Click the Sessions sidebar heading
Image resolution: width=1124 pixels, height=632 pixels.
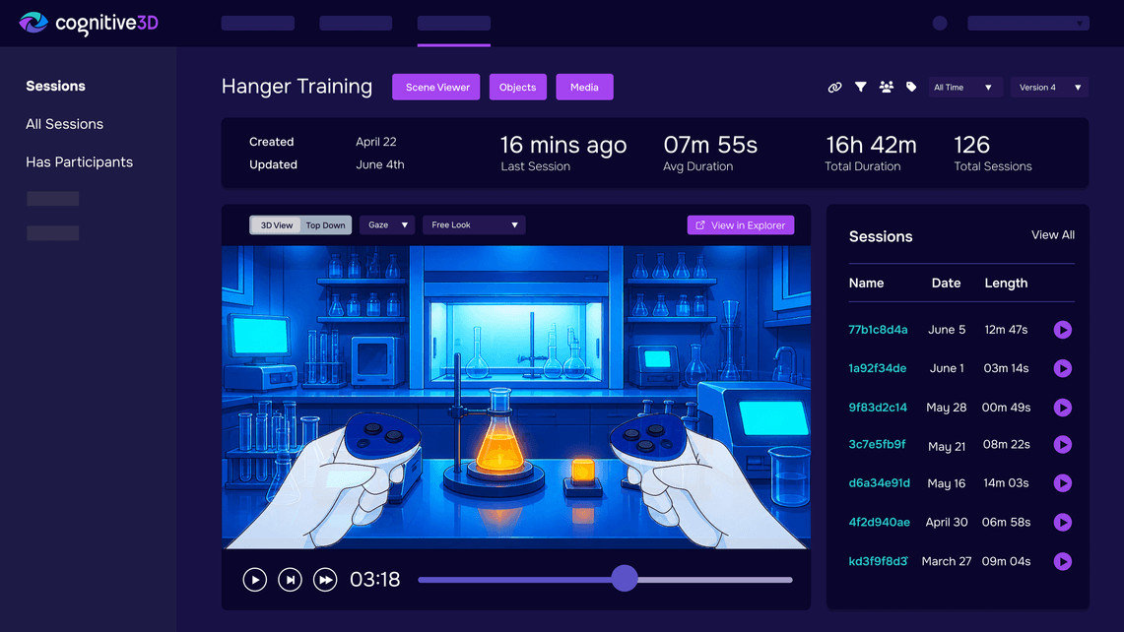[55, 86]
